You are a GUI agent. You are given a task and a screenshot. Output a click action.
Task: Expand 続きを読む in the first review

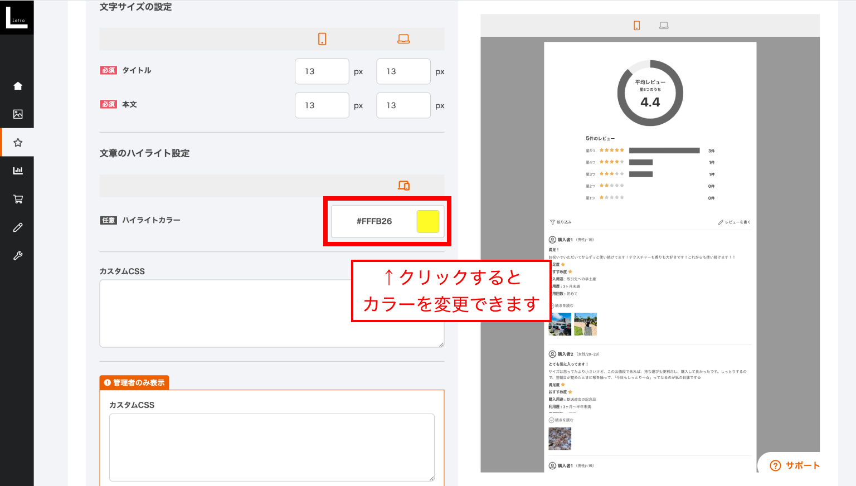point(563,306)
